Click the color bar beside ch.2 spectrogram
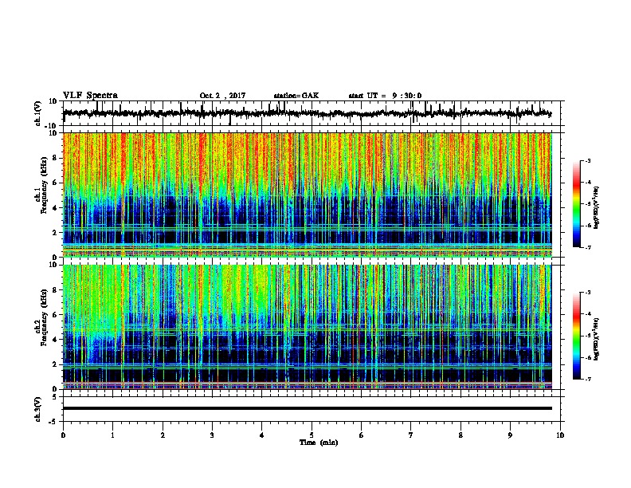631x488 pixels. pyautogui.click(x=577, y=336)
